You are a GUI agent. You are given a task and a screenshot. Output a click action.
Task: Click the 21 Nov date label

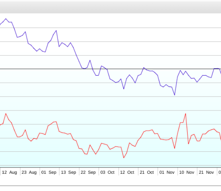coord(207,172)
